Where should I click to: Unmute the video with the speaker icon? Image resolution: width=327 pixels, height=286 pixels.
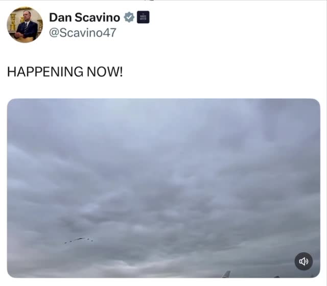(303, 261)
